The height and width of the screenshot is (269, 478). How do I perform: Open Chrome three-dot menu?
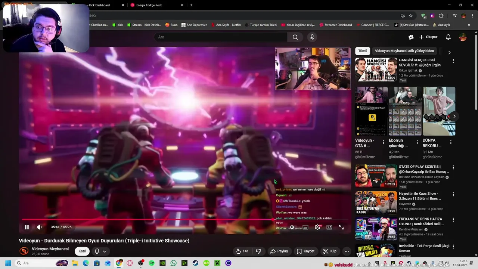473,16
